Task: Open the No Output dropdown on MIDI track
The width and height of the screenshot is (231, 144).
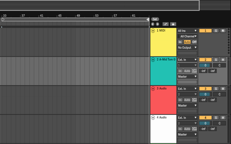Action: pos(187,48)
